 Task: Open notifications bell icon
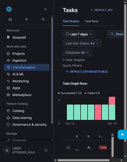click(46, 150)
